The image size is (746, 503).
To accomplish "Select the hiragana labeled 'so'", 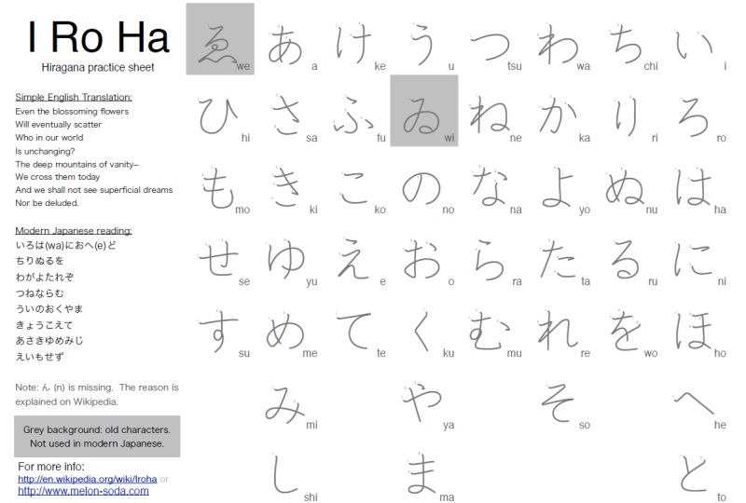I will pos(557,402).
